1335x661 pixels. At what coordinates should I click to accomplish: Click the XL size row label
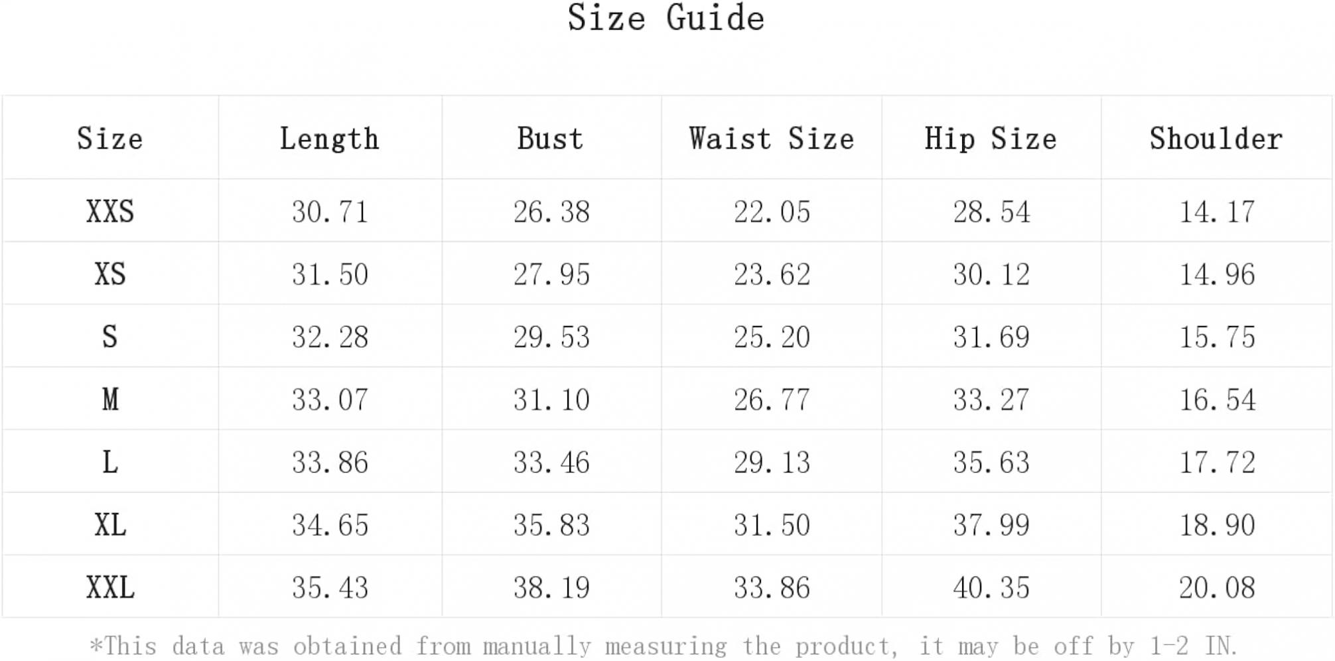110,525
